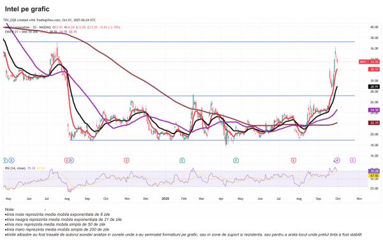The width and height of the screenshot is (383, 242).
Task: Open the red E earnings marker near August 2024
Action: (66, 160)
